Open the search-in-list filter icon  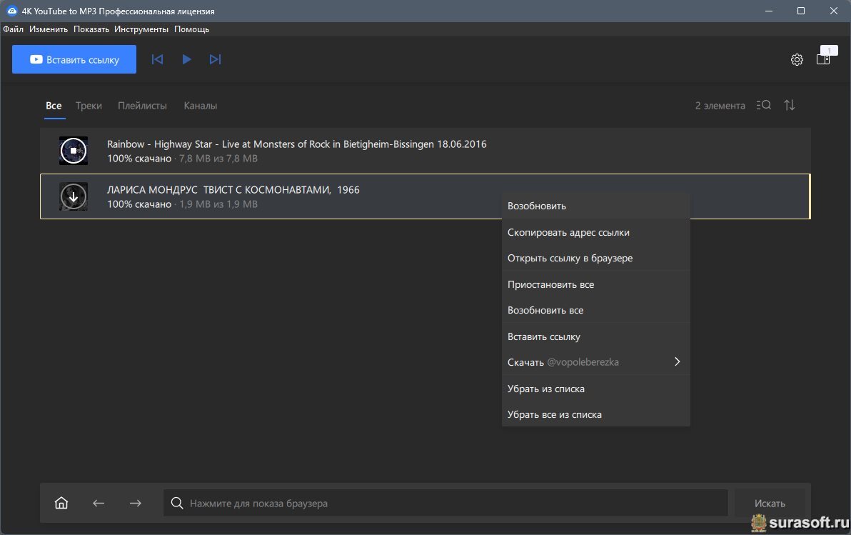tap(764, 106)
